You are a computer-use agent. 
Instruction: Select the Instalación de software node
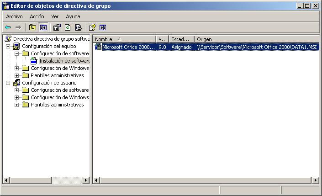point(64,61)
